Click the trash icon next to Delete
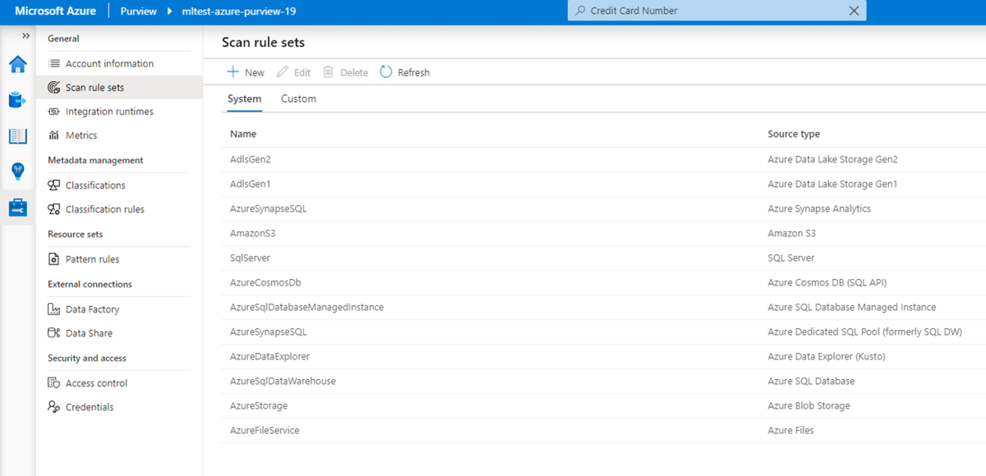The height and width of the screenshot is (476, 986). (x=329, y=72)
